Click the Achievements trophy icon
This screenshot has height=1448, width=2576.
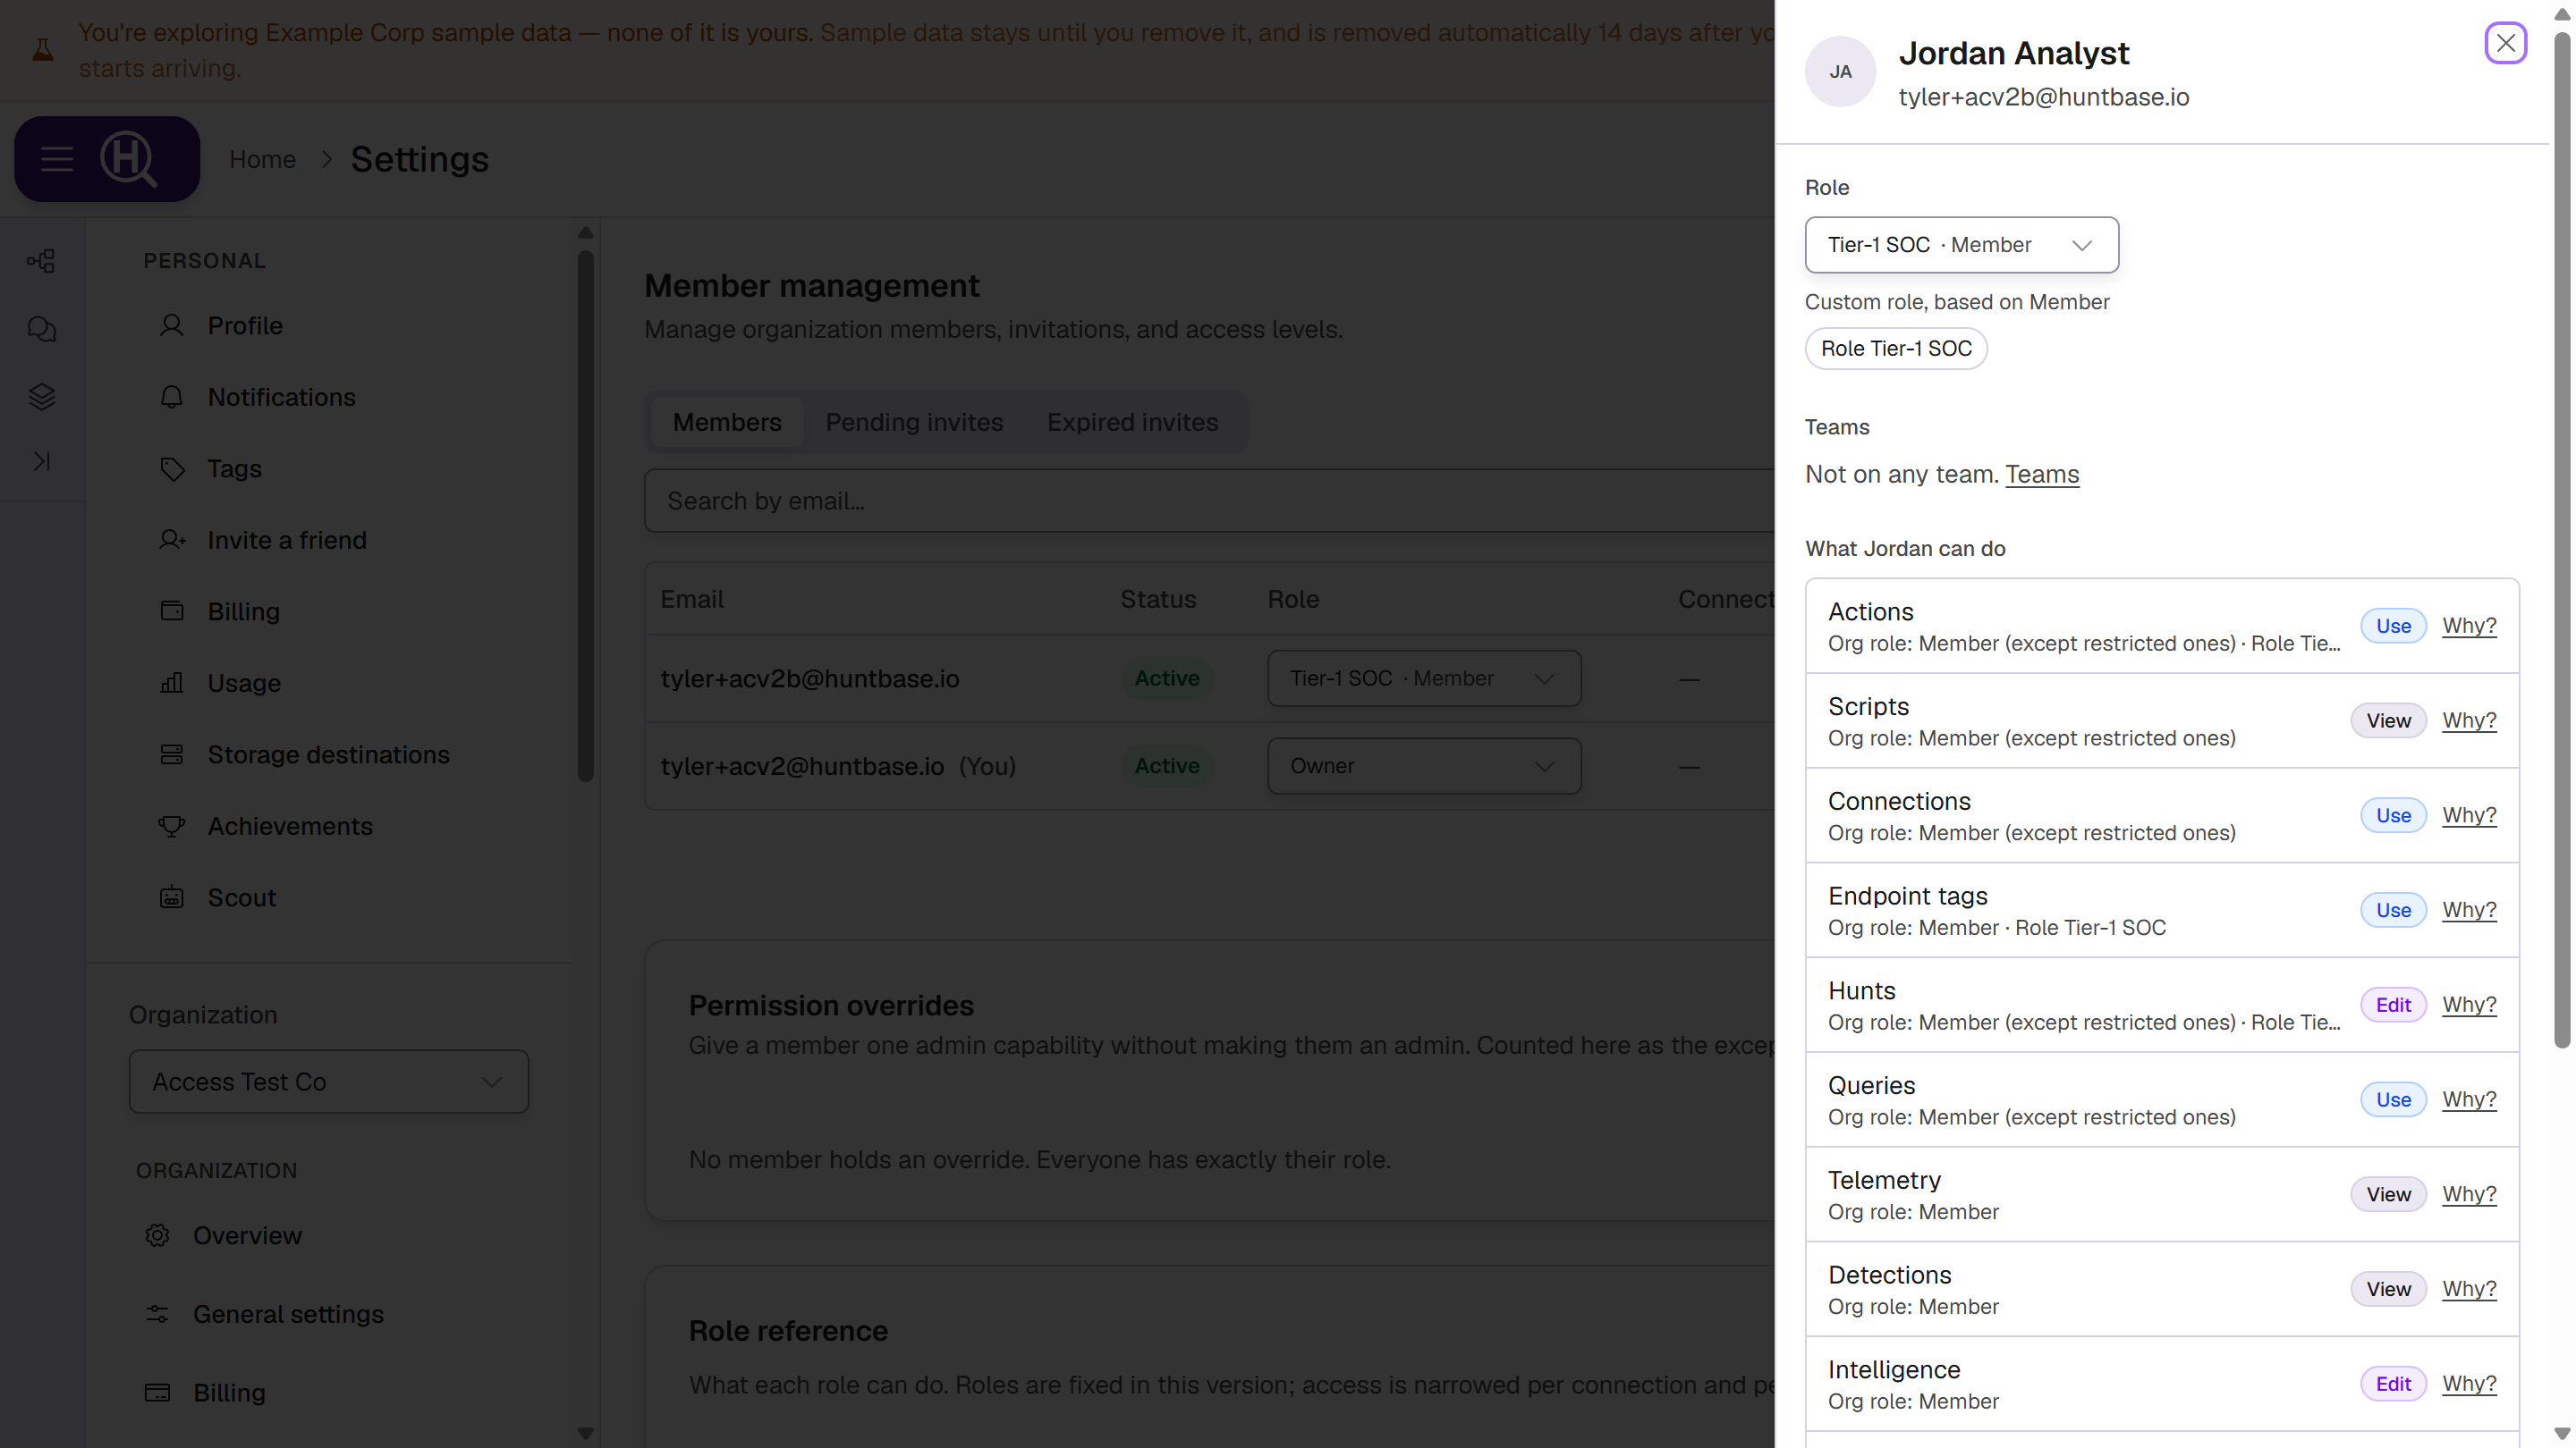pyautogui.click(x=172, y=827)
